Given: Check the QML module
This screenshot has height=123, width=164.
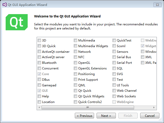Looking at the screenshot, I should (x=75, y=85).
